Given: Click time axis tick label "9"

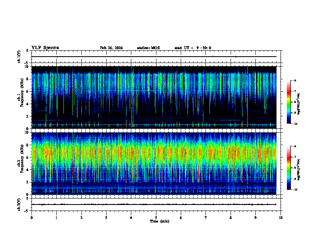Looking at the screenshot, I should pyautogui.click(x=255, y=218).
